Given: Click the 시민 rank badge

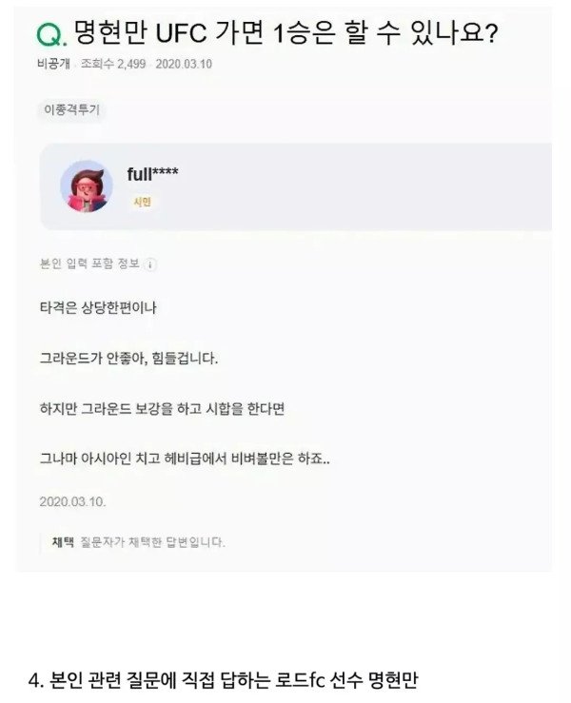Looking at the screenshot, I should 142,203.
